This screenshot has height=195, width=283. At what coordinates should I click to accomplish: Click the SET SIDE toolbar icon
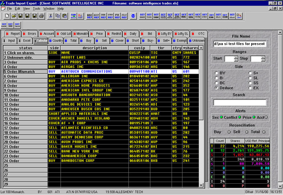pos(156,16)
